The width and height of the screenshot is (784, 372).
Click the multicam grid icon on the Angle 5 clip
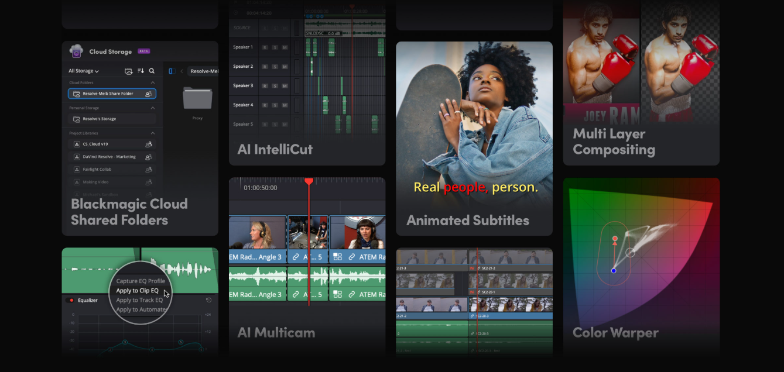(338, 257)
